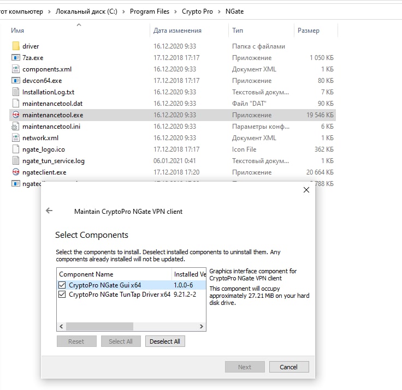402x390 pixels.
Task: Click the ngateclient.exe NGate icon
Action: (x=16, y=172)
